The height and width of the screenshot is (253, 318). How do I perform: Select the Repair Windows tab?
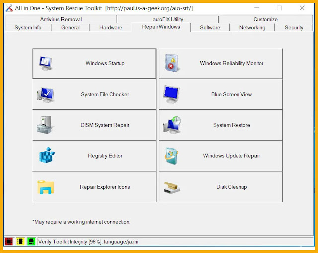pyautogui.click(x=161, y=27)
